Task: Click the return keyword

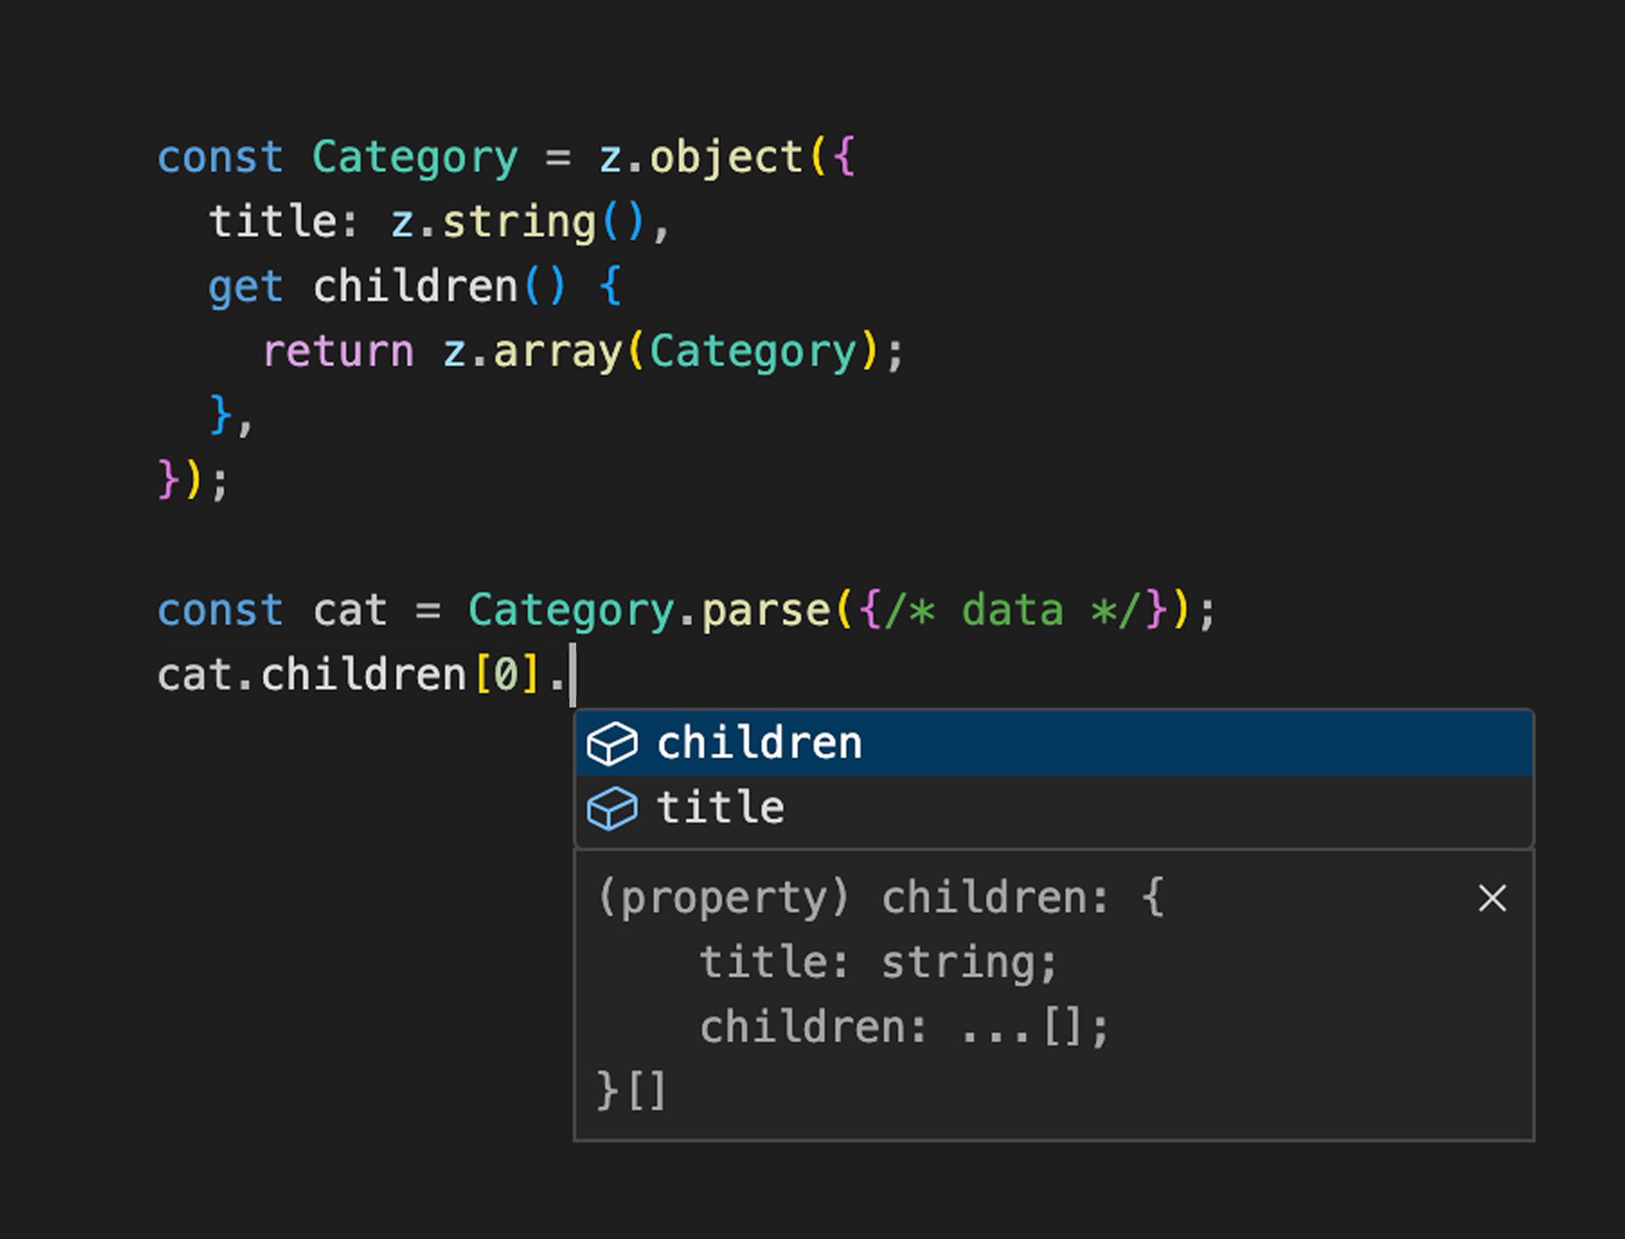Action: click(x=339, y=351)
